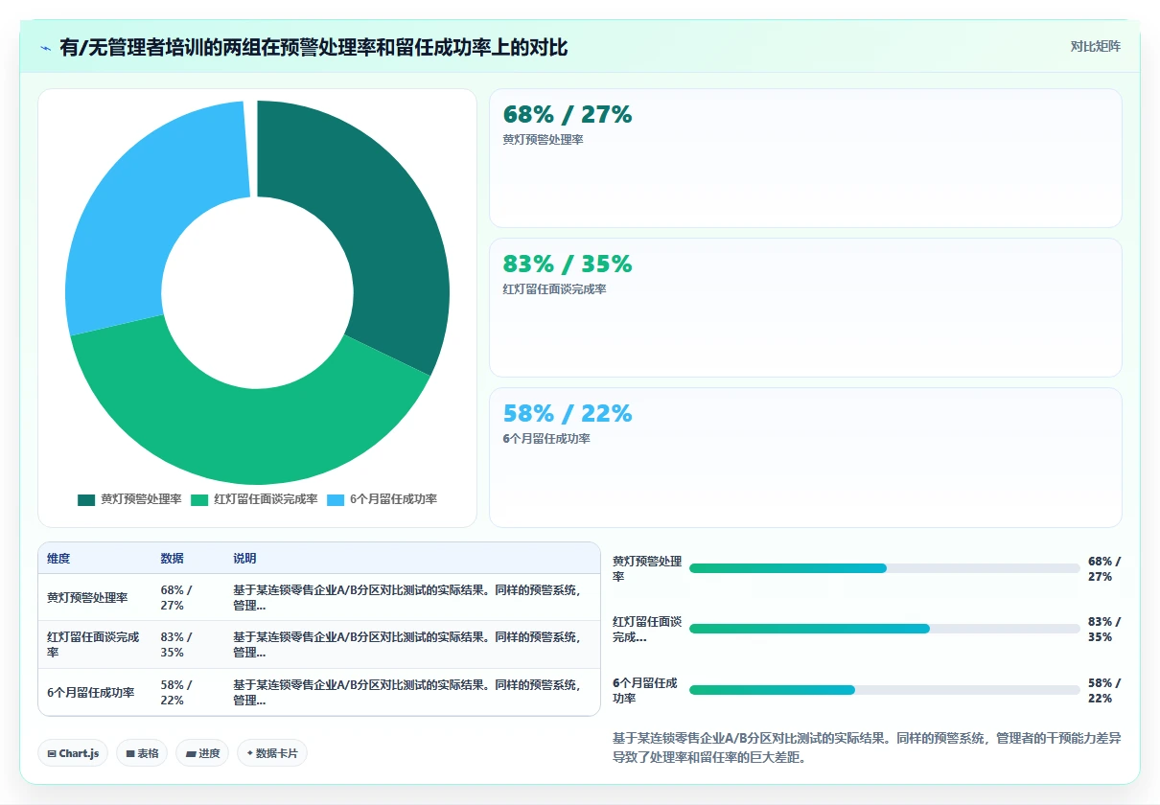
Task: Click the description cell in 黄灯预警处理率 row
Action: (x=412, y=597)
